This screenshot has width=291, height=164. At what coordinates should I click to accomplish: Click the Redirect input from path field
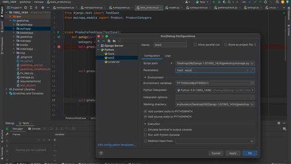215,141
